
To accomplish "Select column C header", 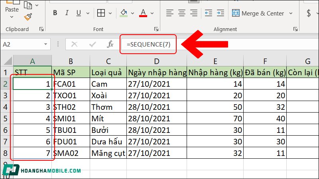I will coord(108,61).
